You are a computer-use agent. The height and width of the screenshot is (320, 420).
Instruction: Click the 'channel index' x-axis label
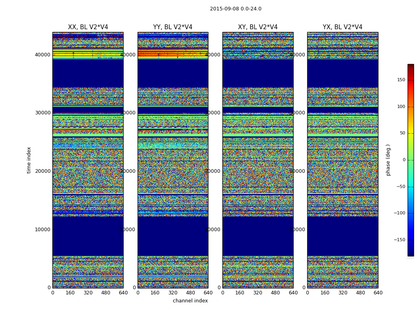[190, 301]
